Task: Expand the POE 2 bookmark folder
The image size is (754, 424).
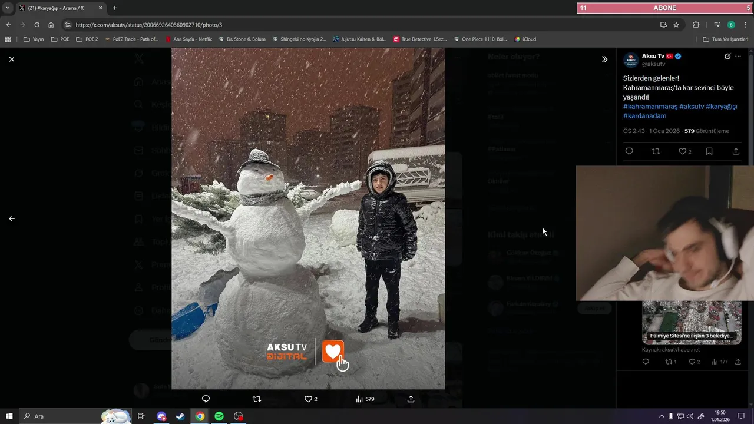Action: (87, 39)
